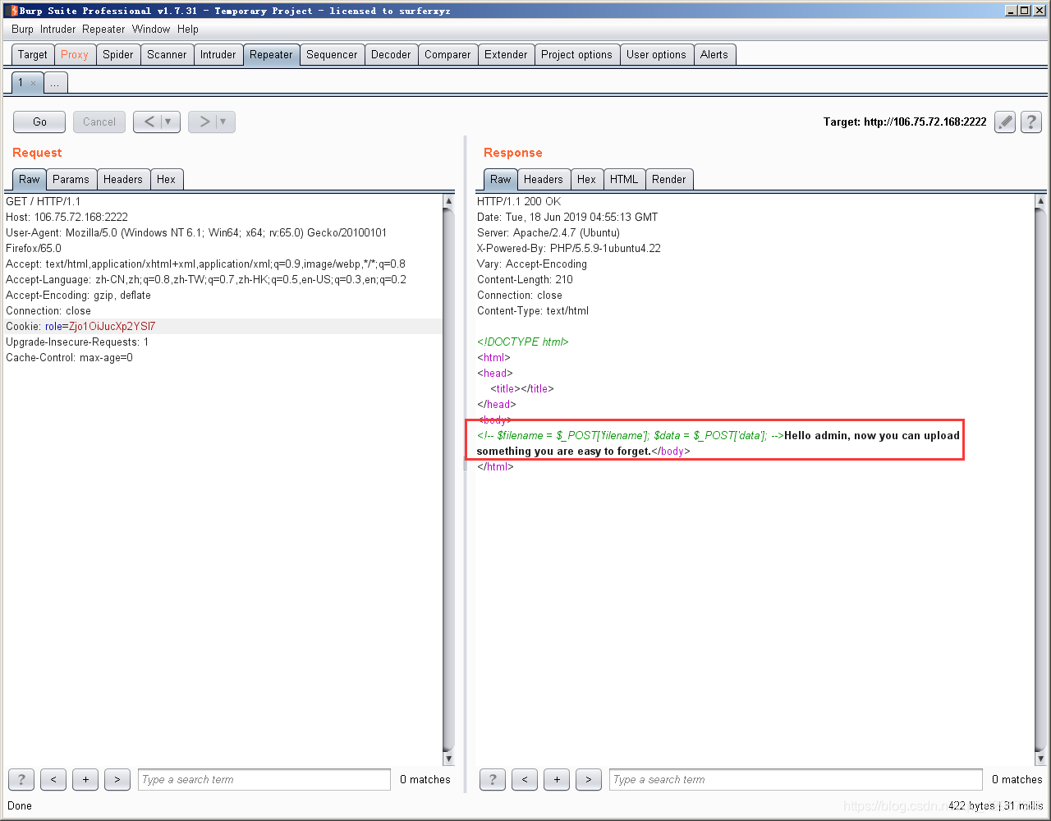Open the history dropdown beside the forward arrow
The image size is (1051, 821).
[224, 122]
